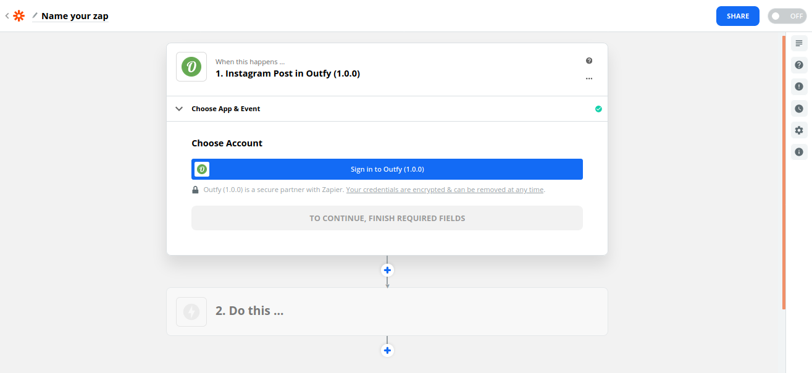This screenshot has width=812, height=373.
Task: Add step with plus below step 1
Action: point(387,270)
